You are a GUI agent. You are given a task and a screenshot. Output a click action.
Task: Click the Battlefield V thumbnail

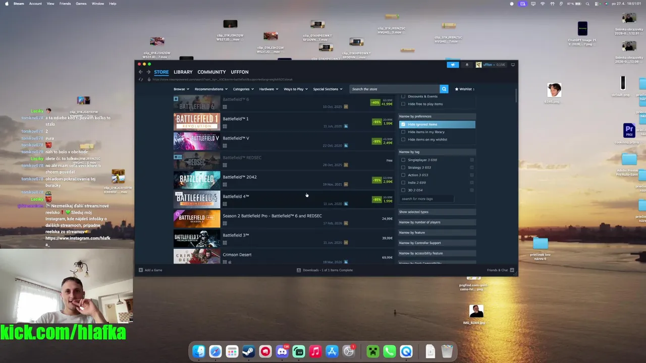point(197,142)
